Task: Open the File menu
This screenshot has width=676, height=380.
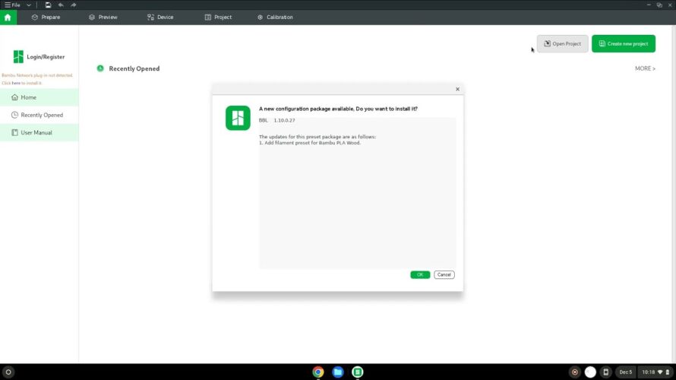Action: pyautogui.click(x=12, y=5)
